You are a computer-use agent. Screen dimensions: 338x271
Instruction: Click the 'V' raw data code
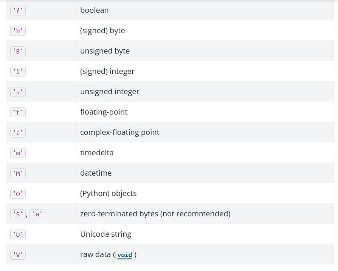point(18,255)
